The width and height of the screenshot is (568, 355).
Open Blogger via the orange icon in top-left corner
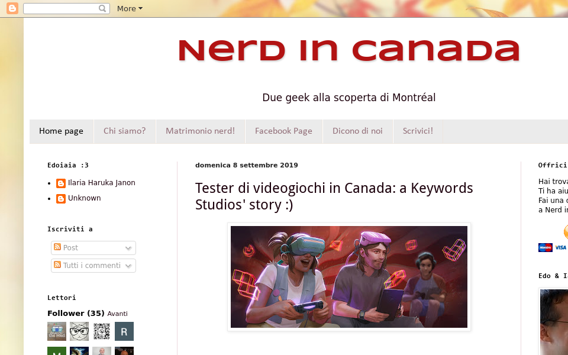coord(12,8)
